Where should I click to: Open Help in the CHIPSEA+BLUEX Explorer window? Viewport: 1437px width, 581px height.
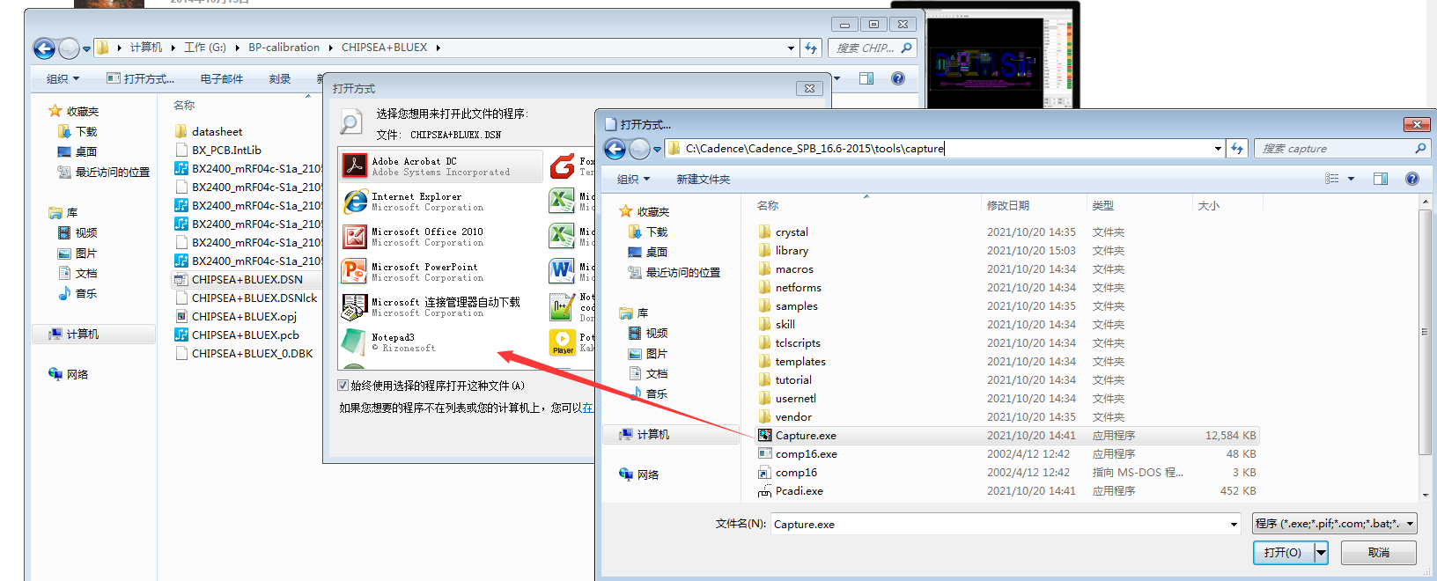click(898, 78)
